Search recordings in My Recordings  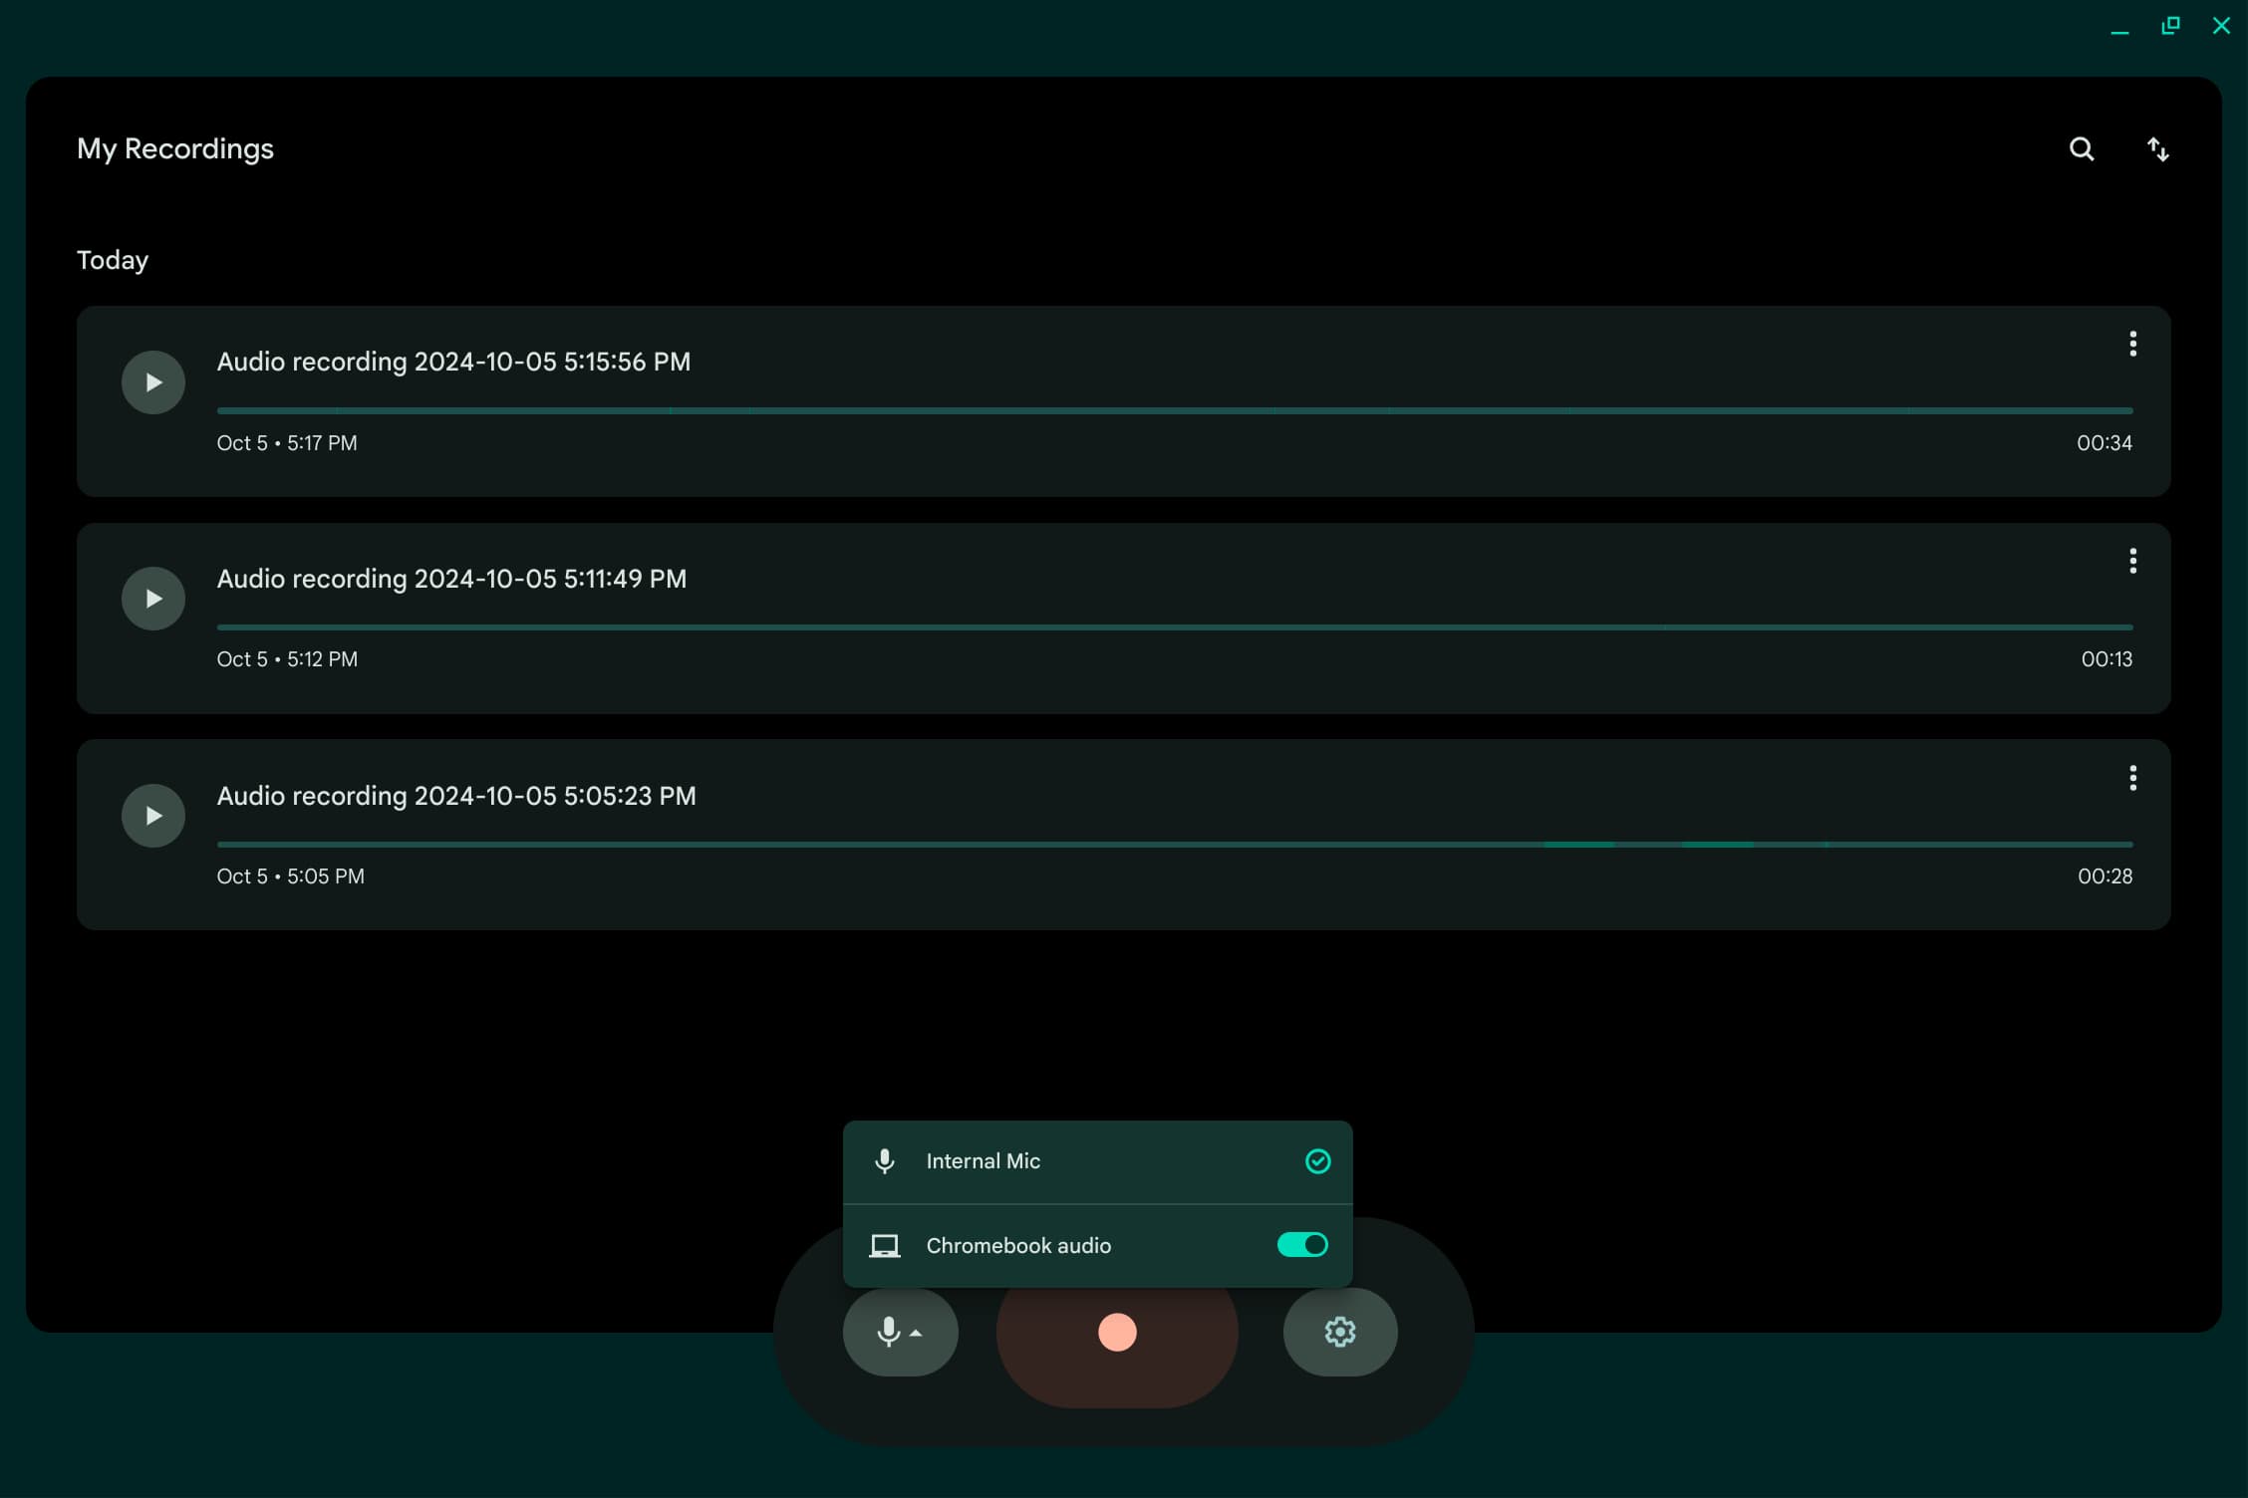[2083, 148]
